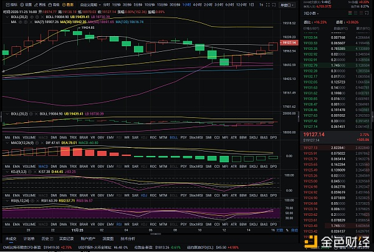The width and height of the screenshot is (374, 252).
Task: Toggle the KDJ indicator in indicator row
Action: click(x=145, y=137)
